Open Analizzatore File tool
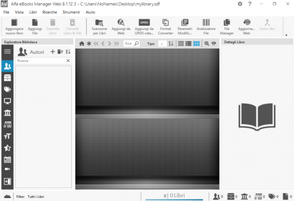294x201 pixels. [x=206, y=27]
